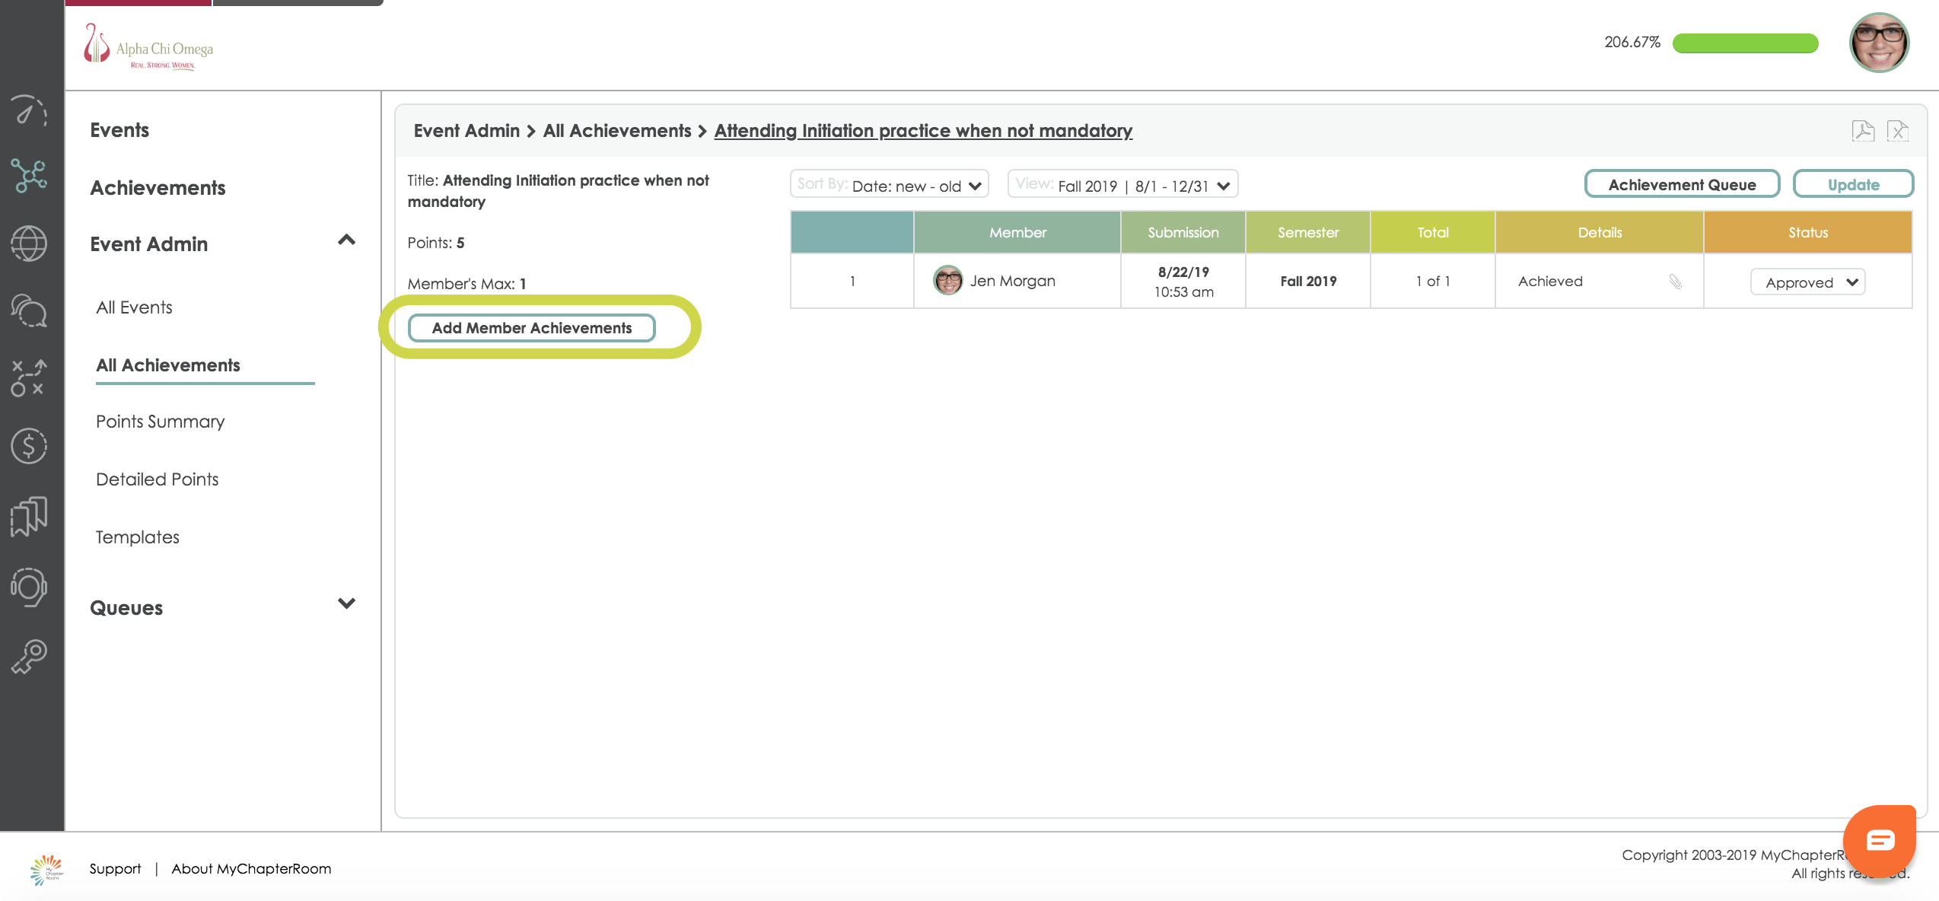Collapse the Event Admin section
This screenshot has height=901, width=1939.
pos(346,241)
